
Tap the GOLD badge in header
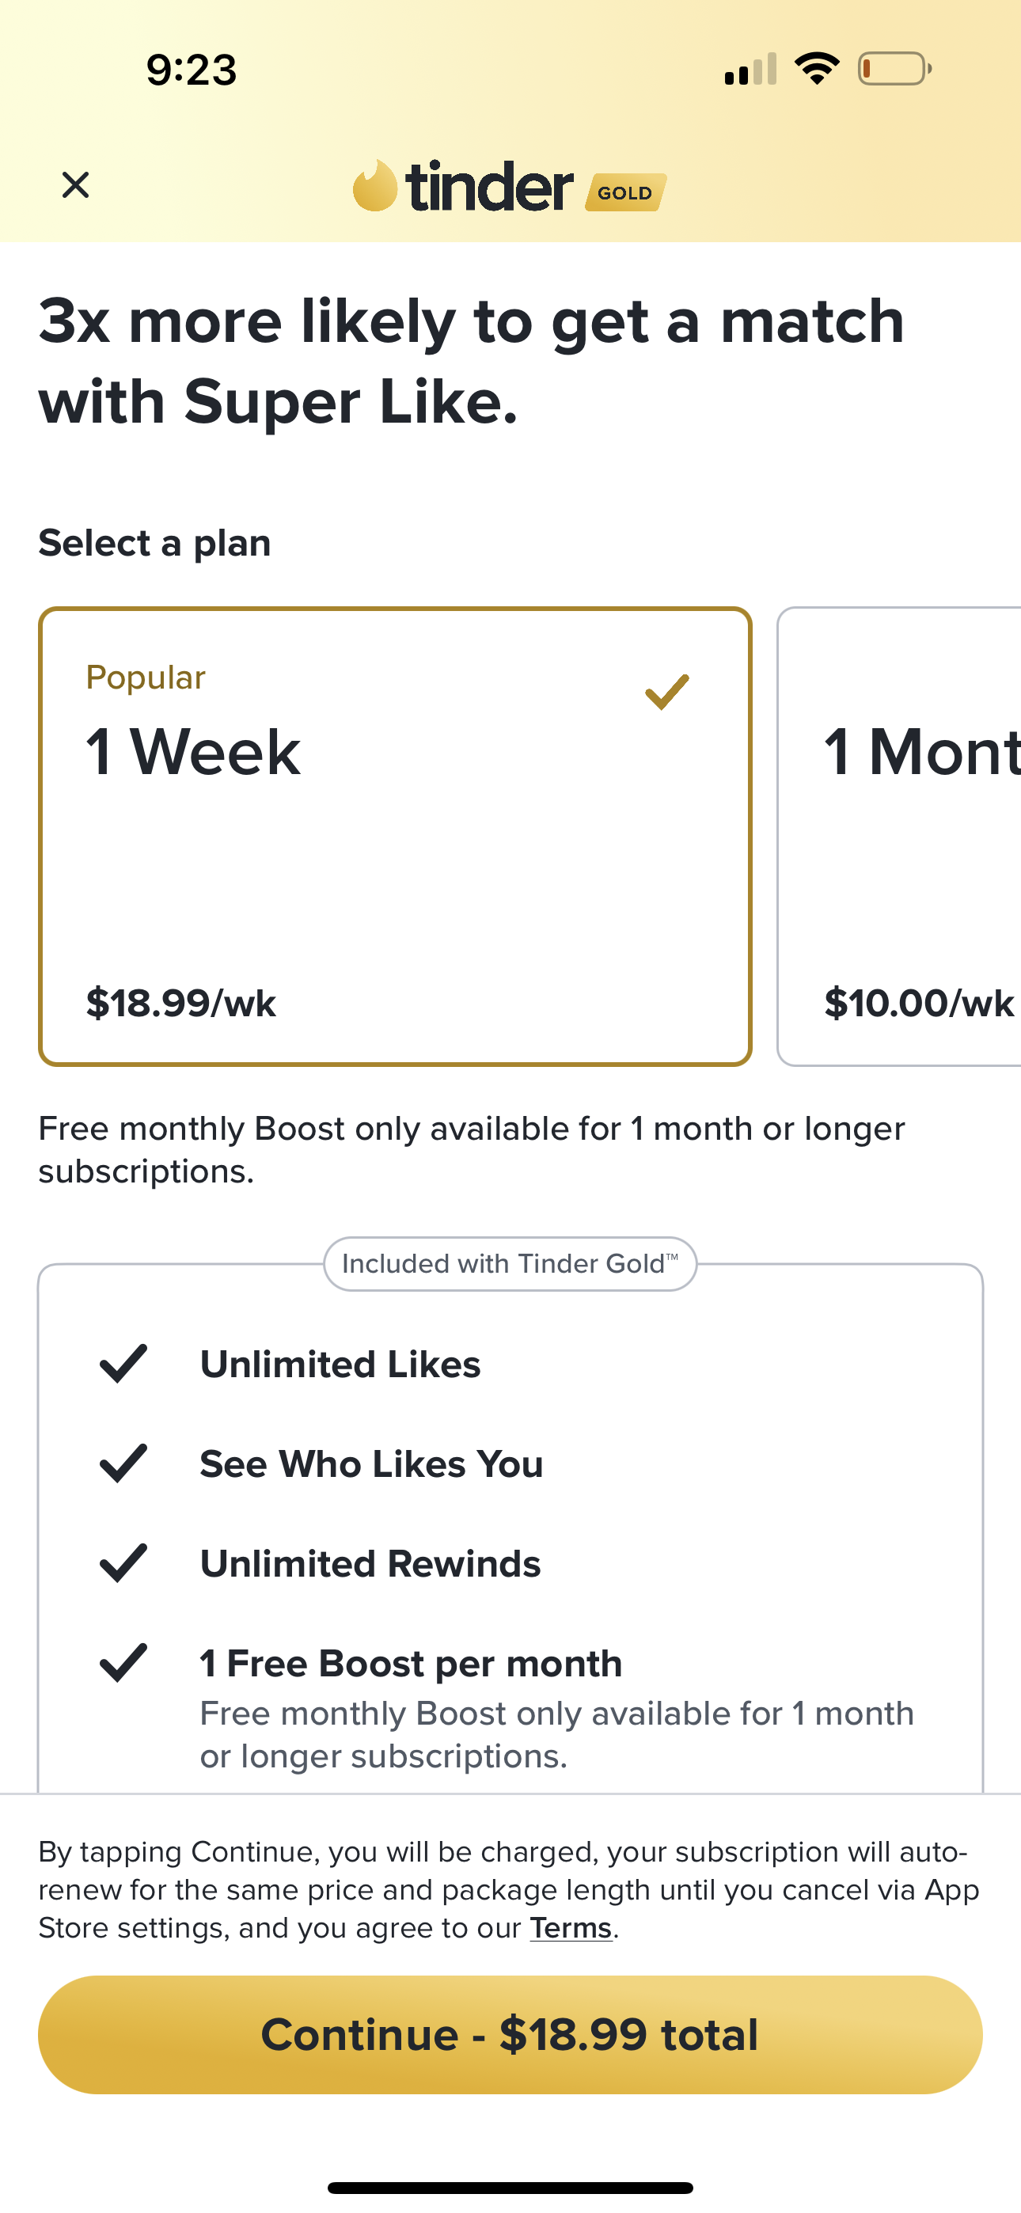(x=624, y=192)
